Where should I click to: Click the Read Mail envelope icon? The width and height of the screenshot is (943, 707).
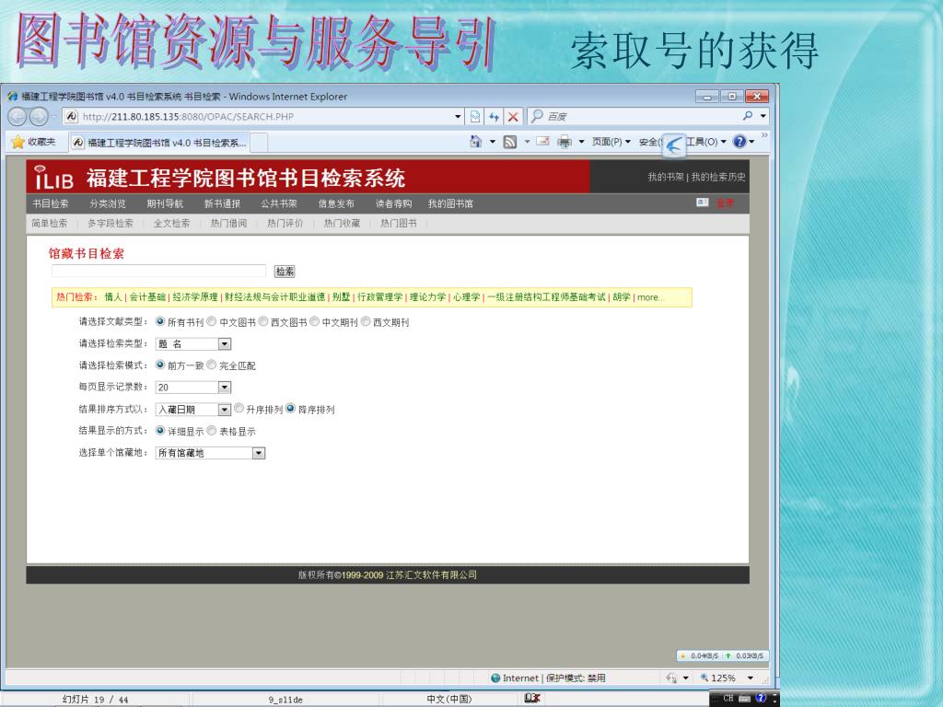tap(542, 141)
